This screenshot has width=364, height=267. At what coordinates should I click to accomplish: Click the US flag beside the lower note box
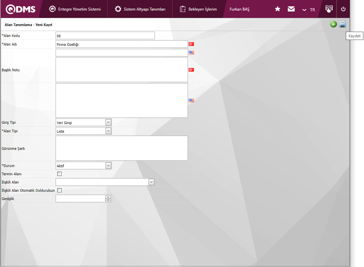[191, 100]
